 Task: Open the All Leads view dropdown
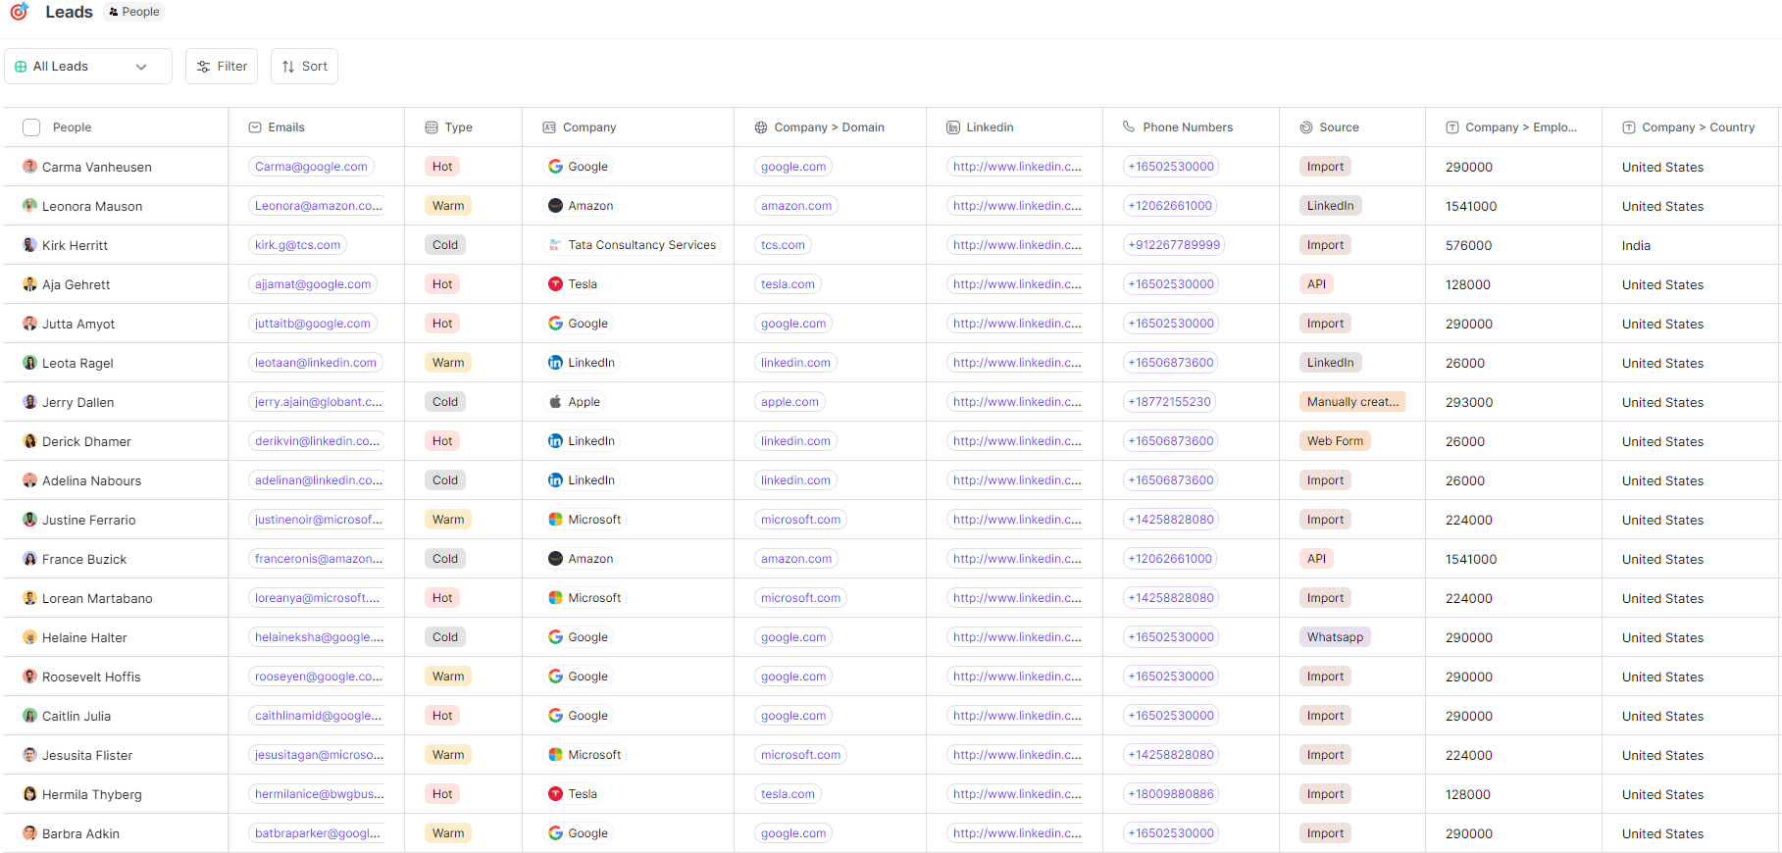(x=88, y=67)
